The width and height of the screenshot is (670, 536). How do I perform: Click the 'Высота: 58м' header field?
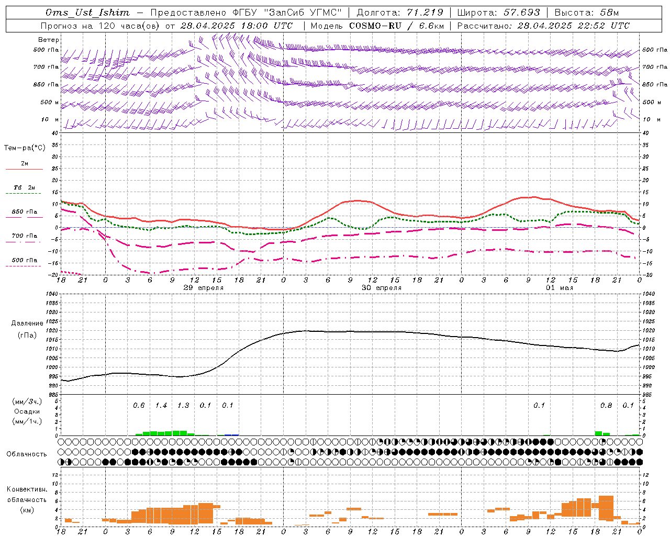(586, 13)
